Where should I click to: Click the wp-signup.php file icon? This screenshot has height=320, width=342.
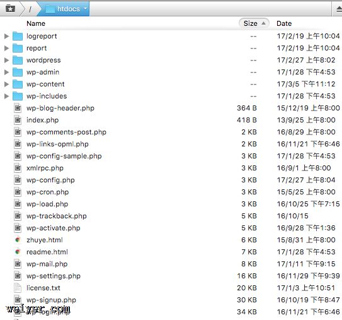pos(18,300)
